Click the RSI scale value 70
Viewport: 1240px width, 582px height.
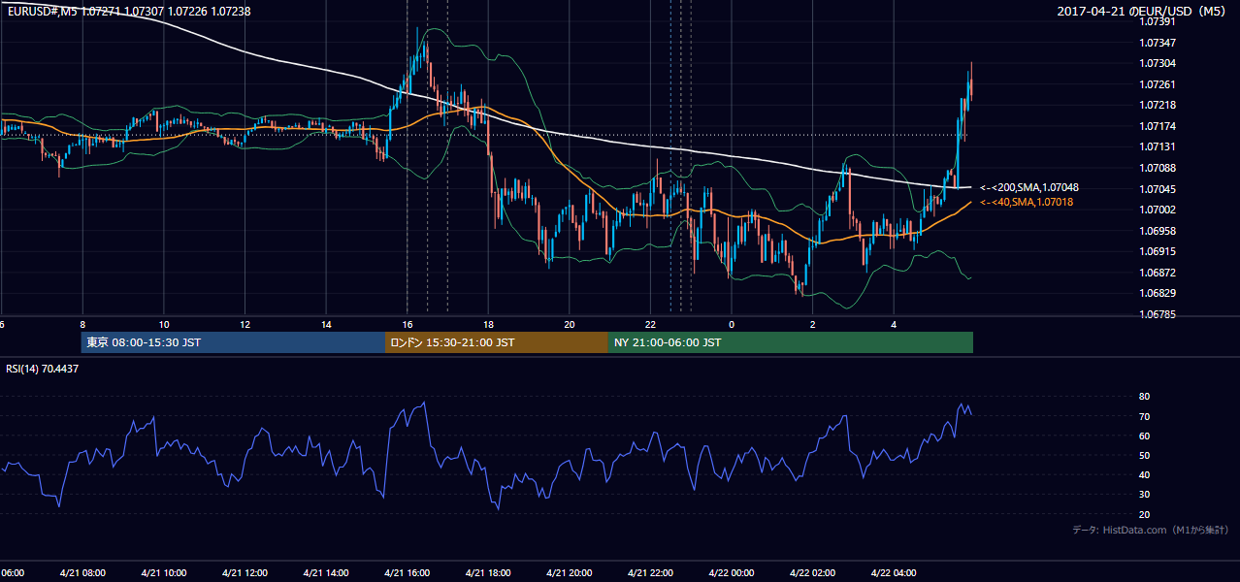click(x=1145, y=416)
